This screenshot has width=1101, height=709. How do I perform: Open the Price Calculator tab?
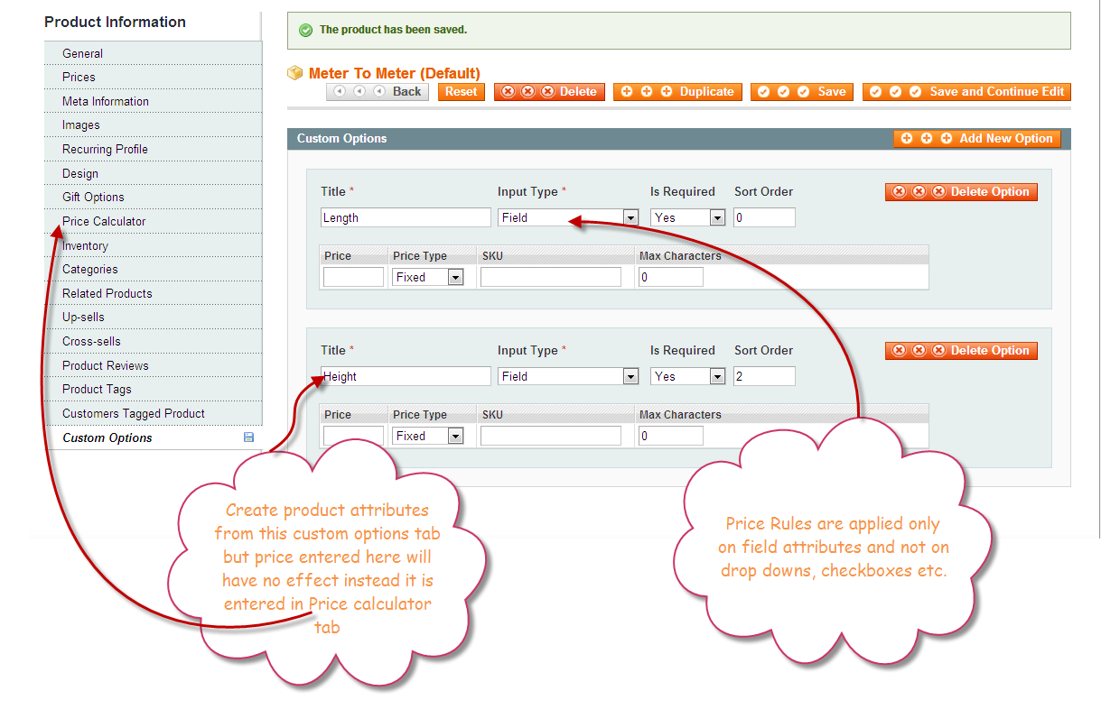point(104,221)
